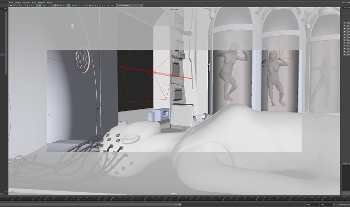
Task: Toggle the highlighted Shadows button
Action: [x=68, y=5]
